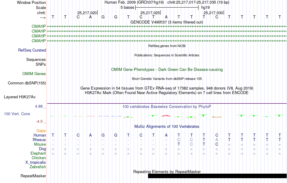Click 'RefSeq genes from NCBI' title
The image size is (287, 183).
(167, 46)
